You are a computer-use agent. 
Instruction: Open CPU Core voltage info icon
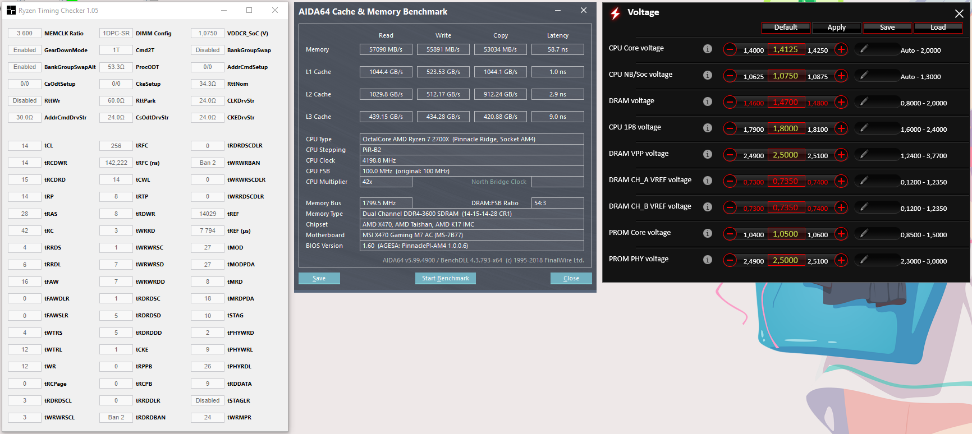coord(708,49)
